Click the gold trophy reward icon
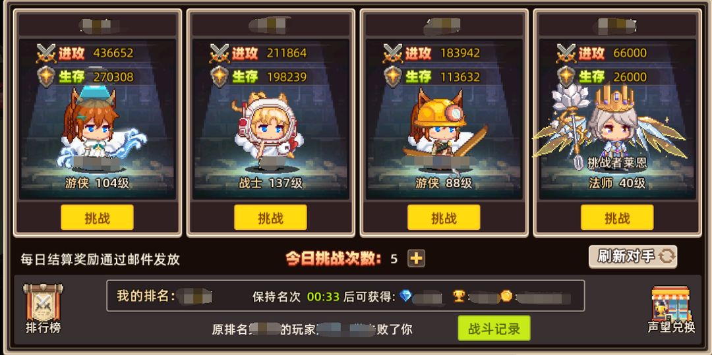The height and width of the screenshot is (355, 712). (459, 296)
